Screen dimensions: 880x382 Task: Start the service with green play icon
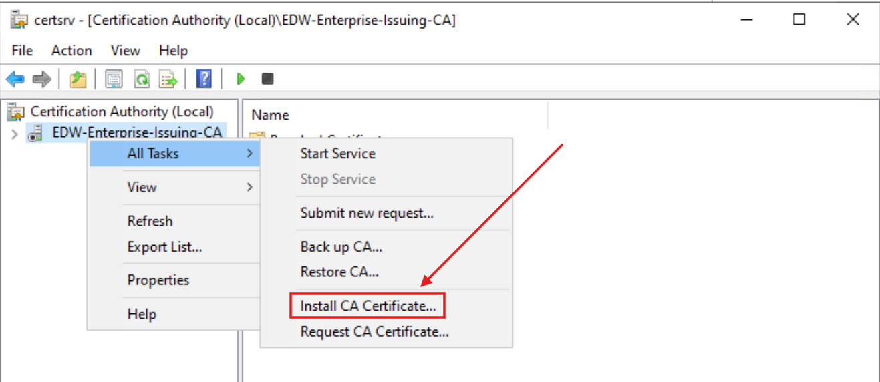(241, 79)
